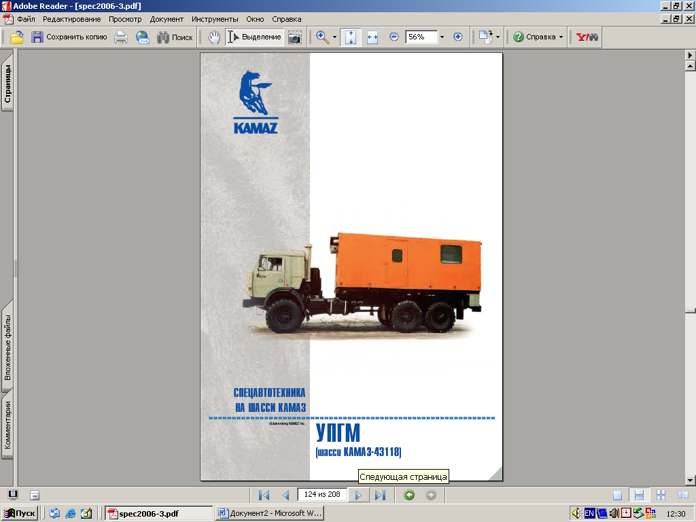Click the Adobe PDF document icon in menu bar
The image size is (696, 522).
coord(8,19)
